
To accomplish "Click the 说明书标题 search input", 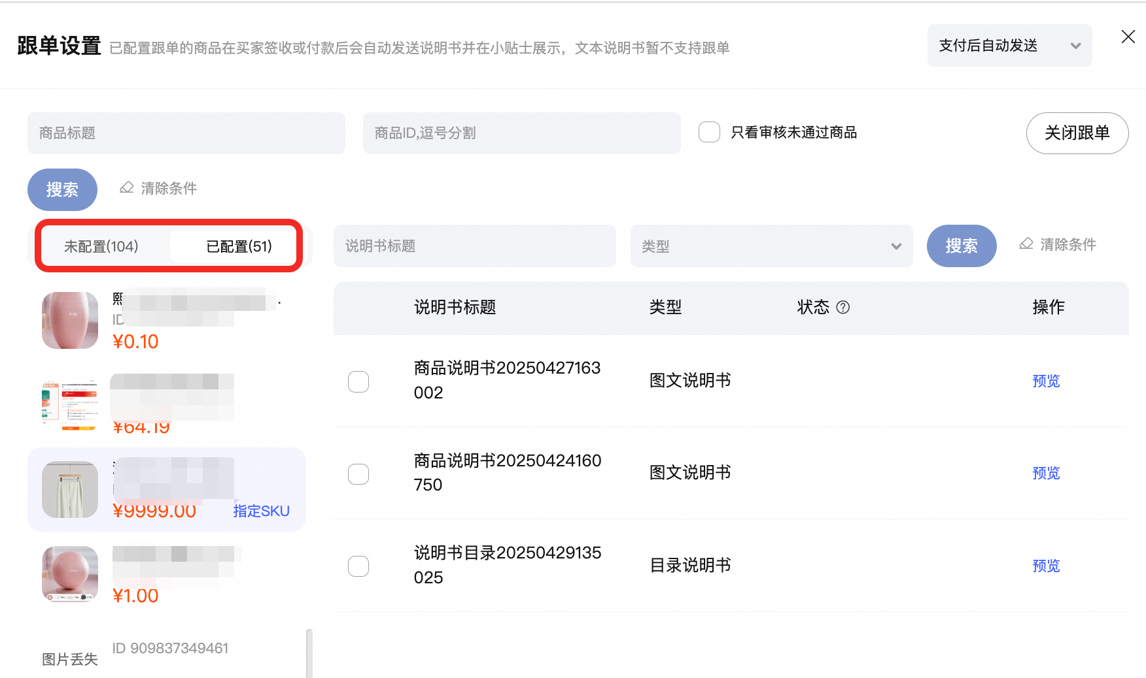I will [475, 246].
